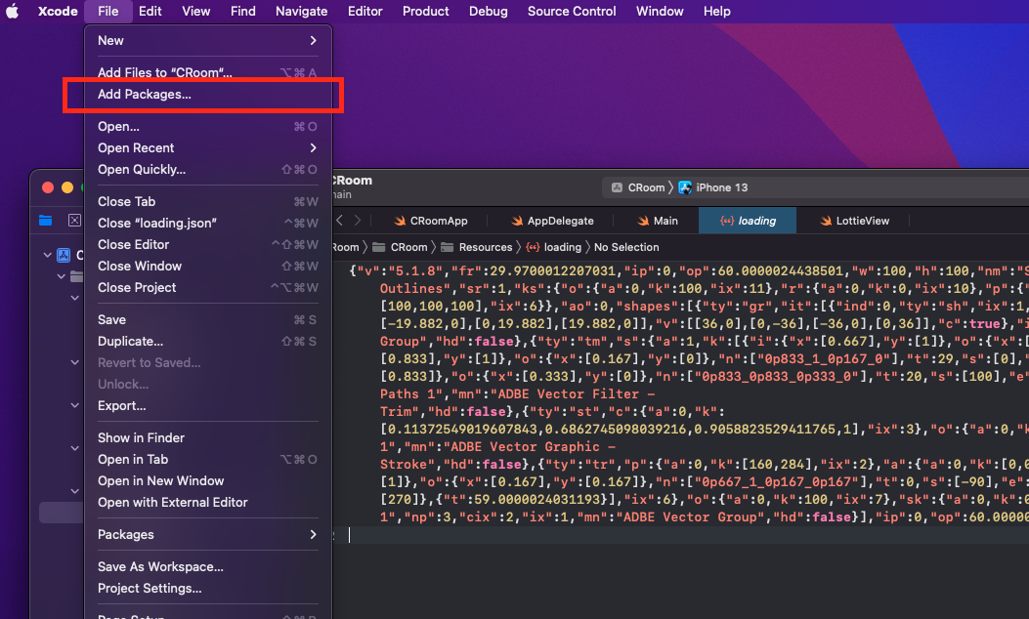
Task: Switch to the CRoomApp tab
Action: point(431,221)
